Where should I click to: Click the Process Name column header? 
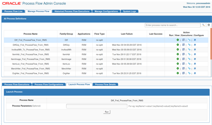31,34
